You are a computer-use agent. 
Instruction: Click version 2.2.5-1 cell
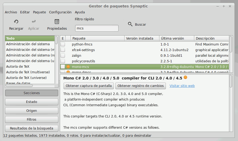tap(166, 61)
